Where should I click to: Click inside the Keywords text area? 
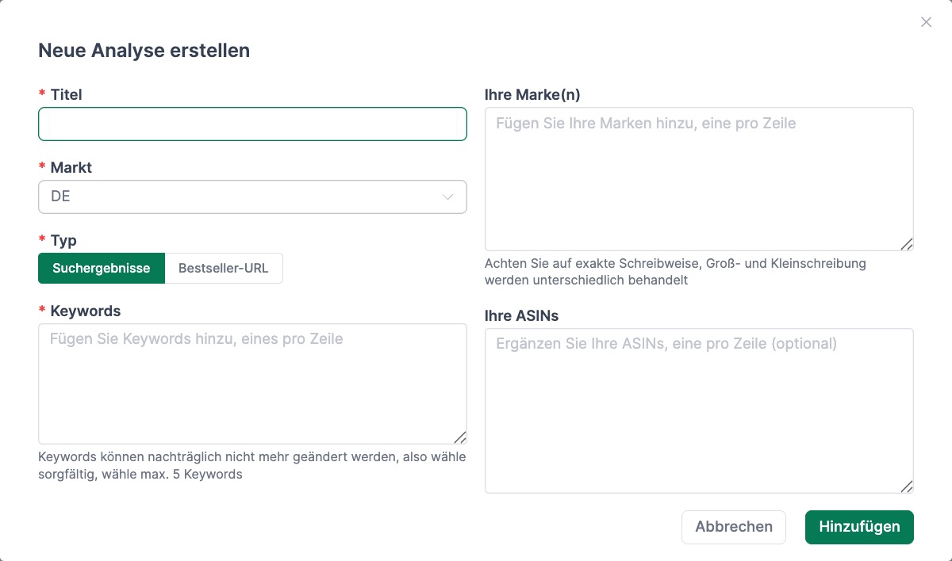252,380
